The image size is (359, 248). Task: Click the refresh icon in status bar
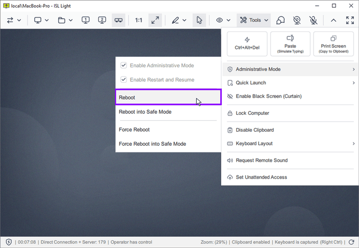coord(351,242)
